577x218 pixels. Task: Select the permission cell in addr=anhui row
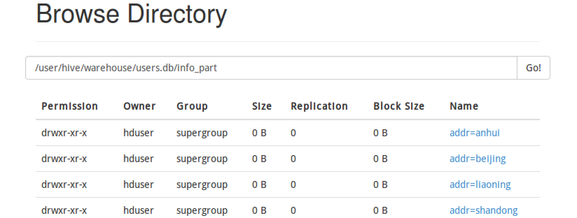click(x=64, y=133)
